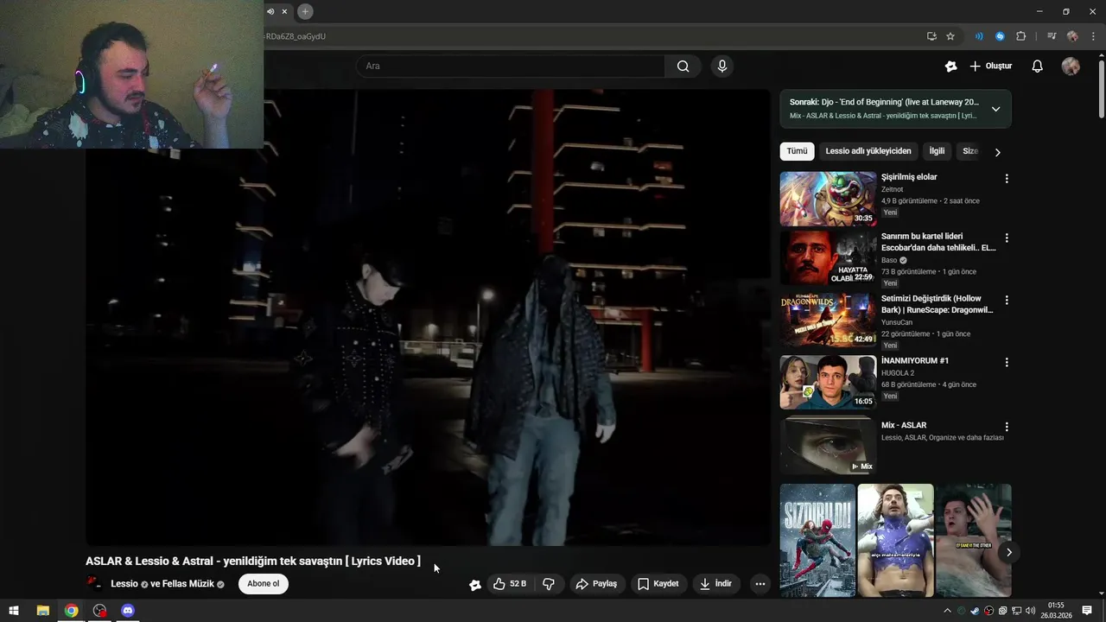Image resolution: width=1106 pixels, height=622 pixels.
Task: Select Lessio adlı yükleyiciden chip
Action: [868, 151]
